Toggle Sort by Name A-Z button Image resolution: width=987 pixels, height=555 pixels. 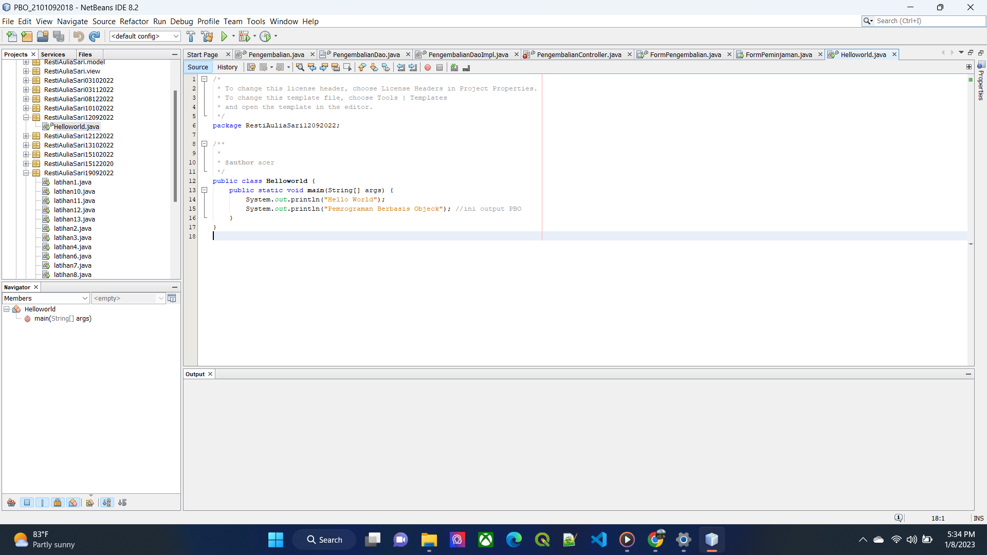point(106,503)
